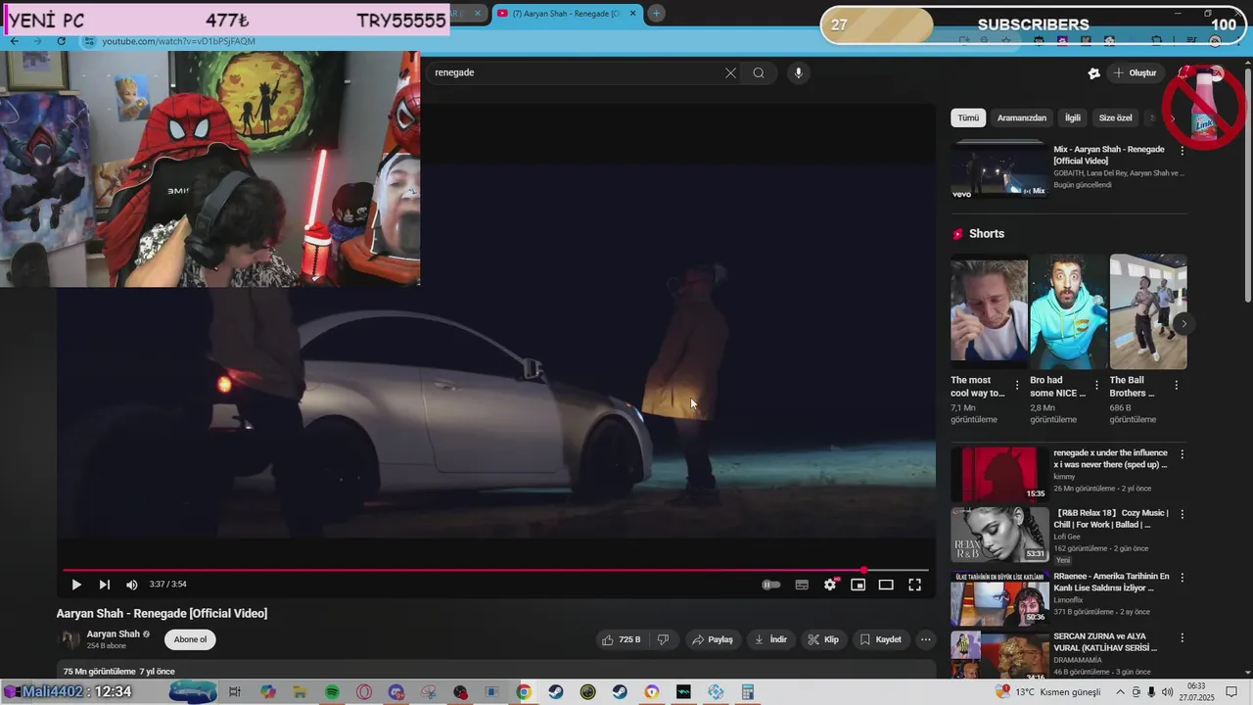Open RRaenee Amerika Tarihinin video

tap(999, 598)
